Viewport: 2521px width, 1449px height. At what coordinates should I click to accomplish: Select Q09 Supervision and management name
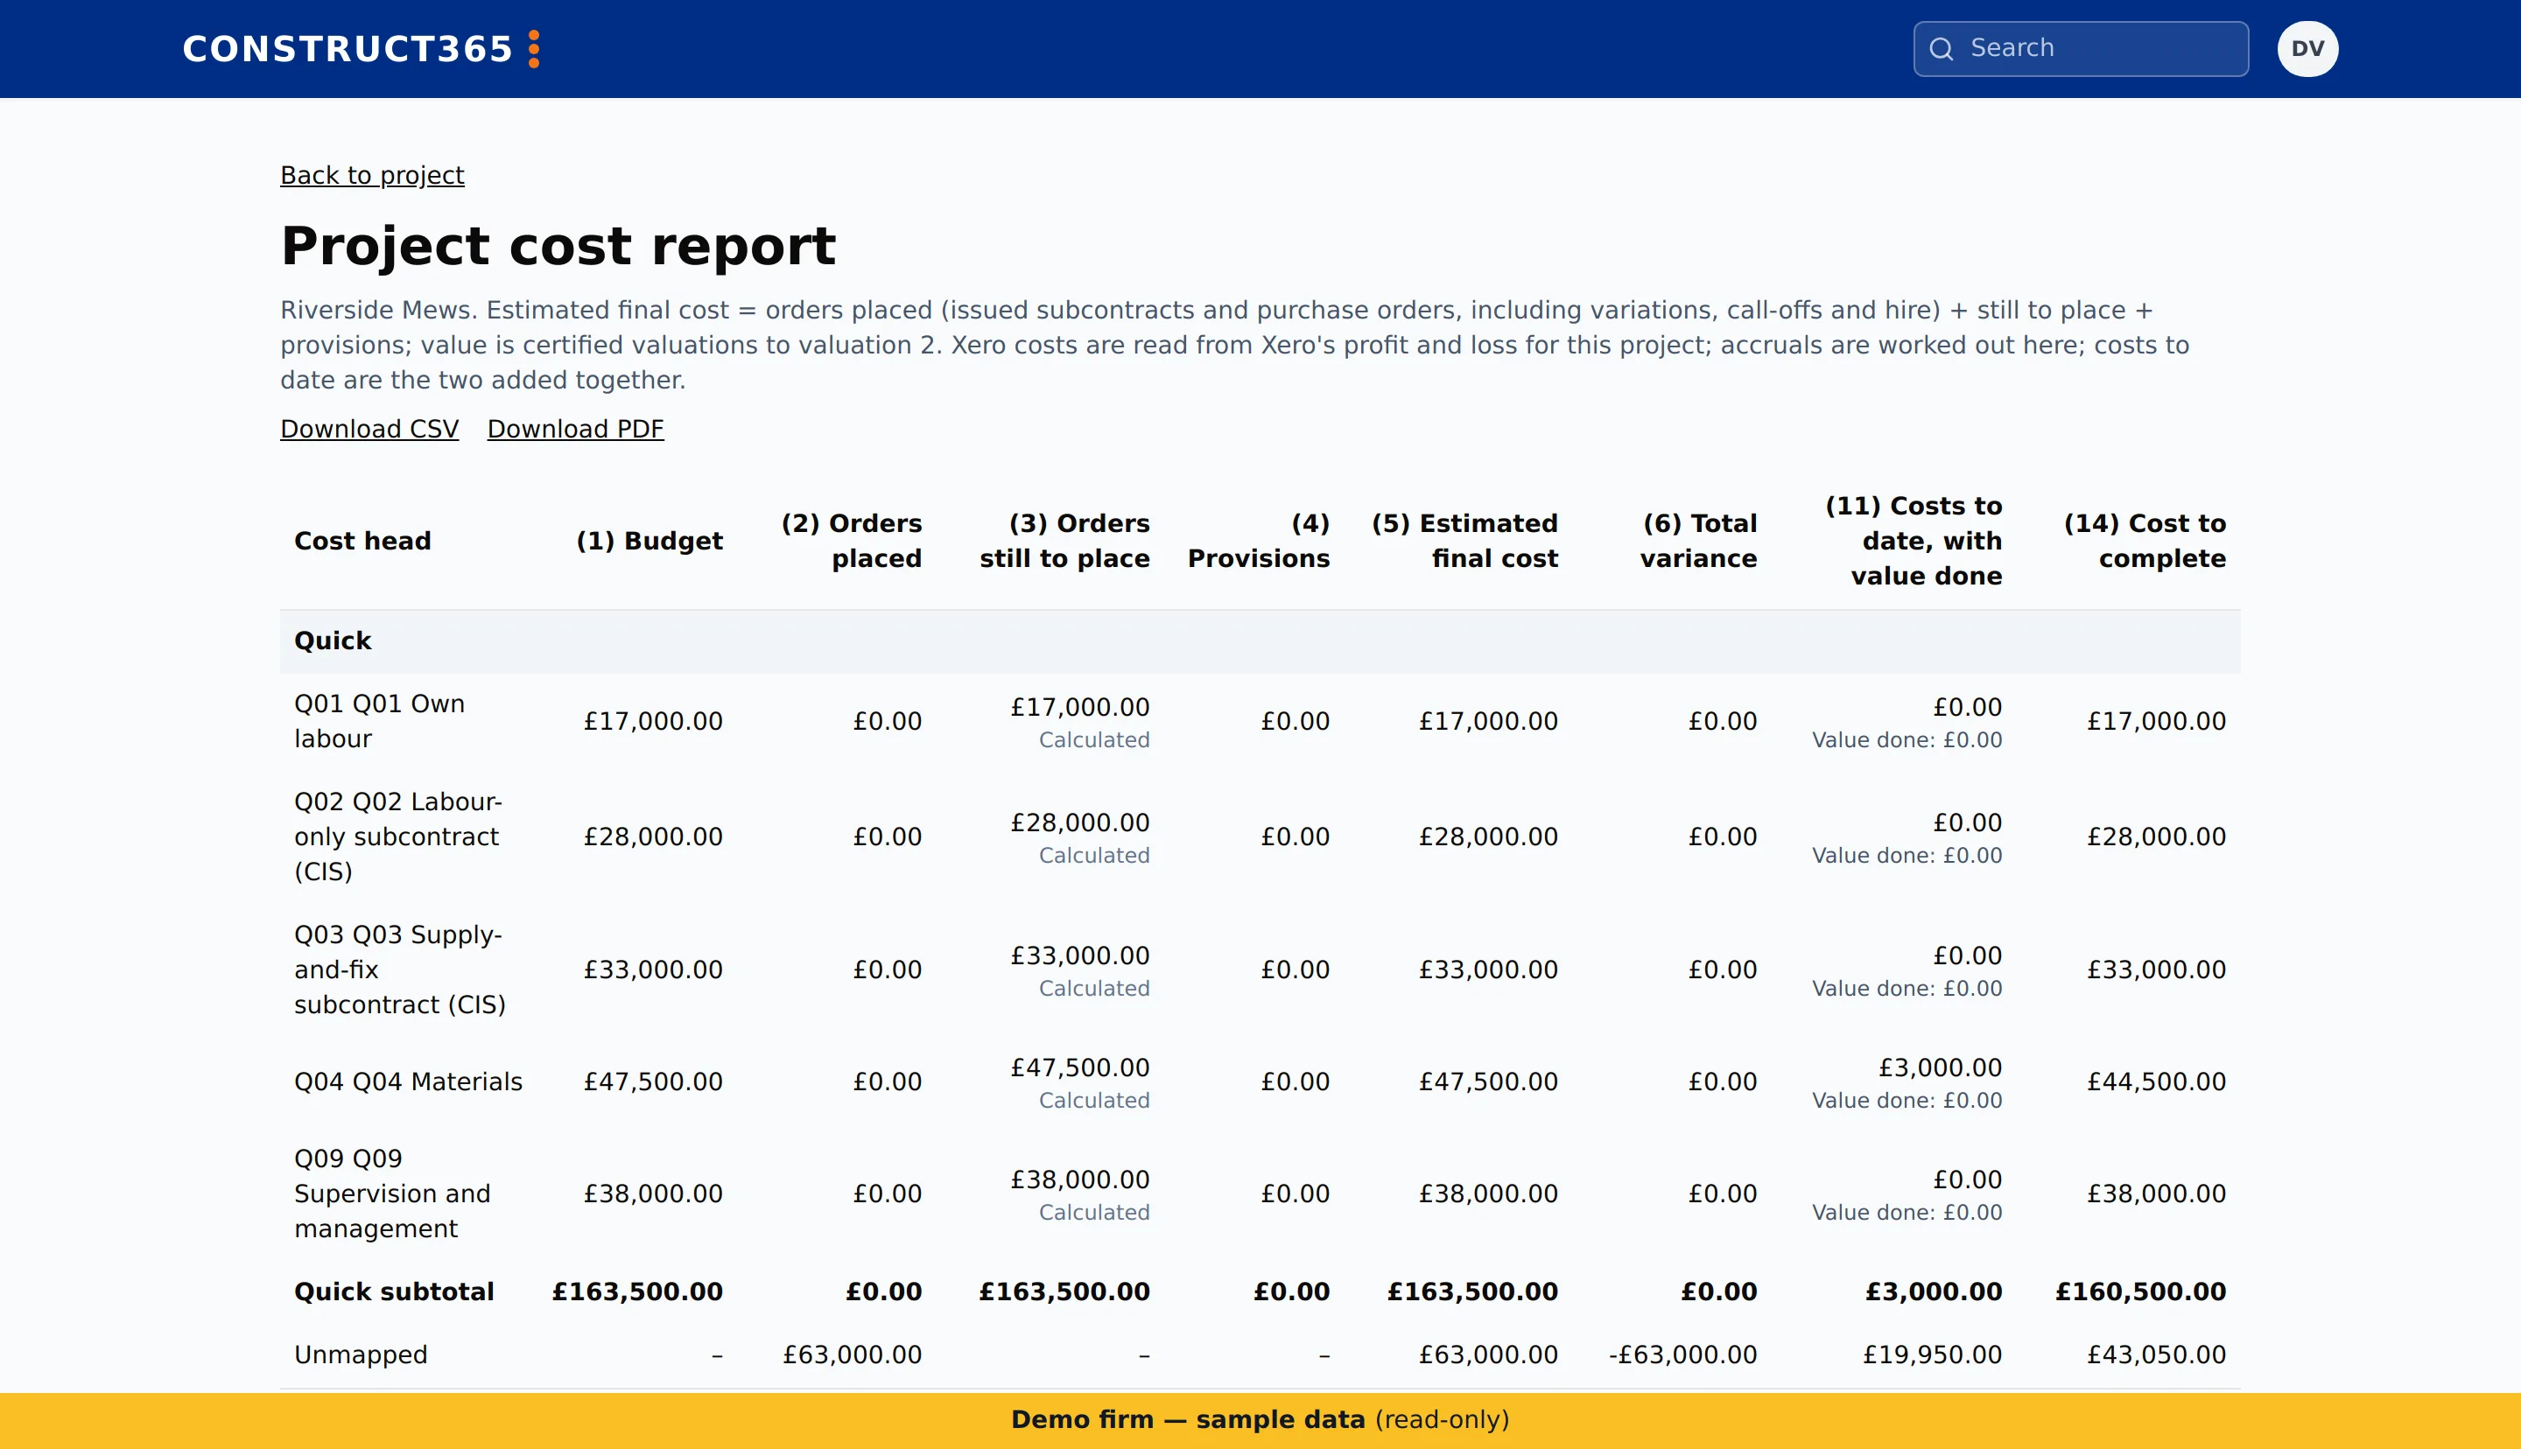coord(392,1193)
